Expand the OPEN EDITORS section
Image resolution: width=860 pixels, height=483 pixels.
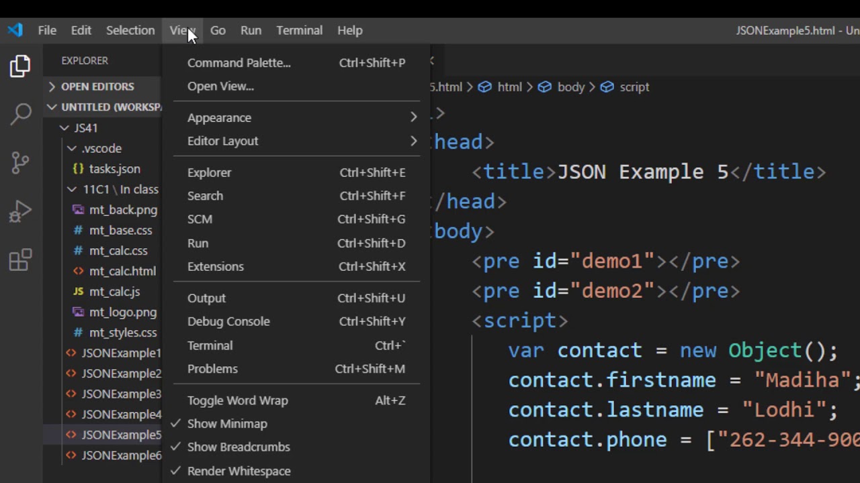(x=97, y=87)
